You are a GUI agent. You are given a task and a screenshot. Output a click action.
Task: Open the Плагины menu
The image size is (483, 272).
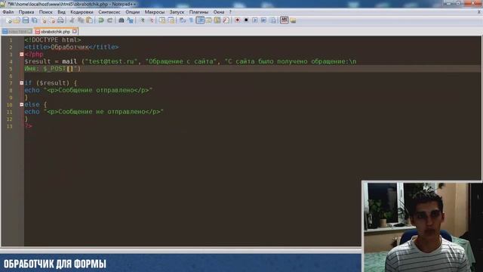[198, 12]
